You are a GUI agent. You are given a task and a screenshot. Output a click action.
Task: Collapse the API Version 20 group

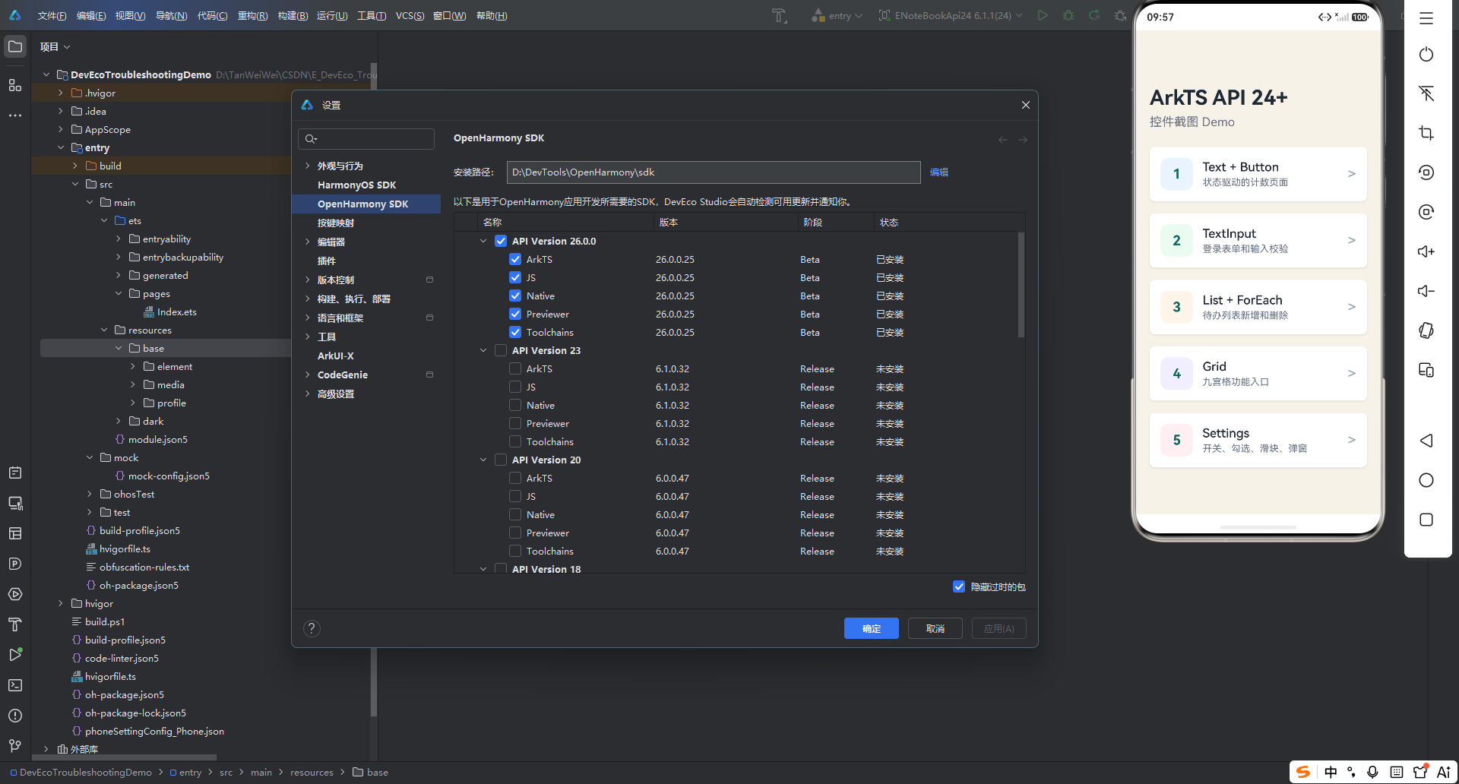pos(483,460)
